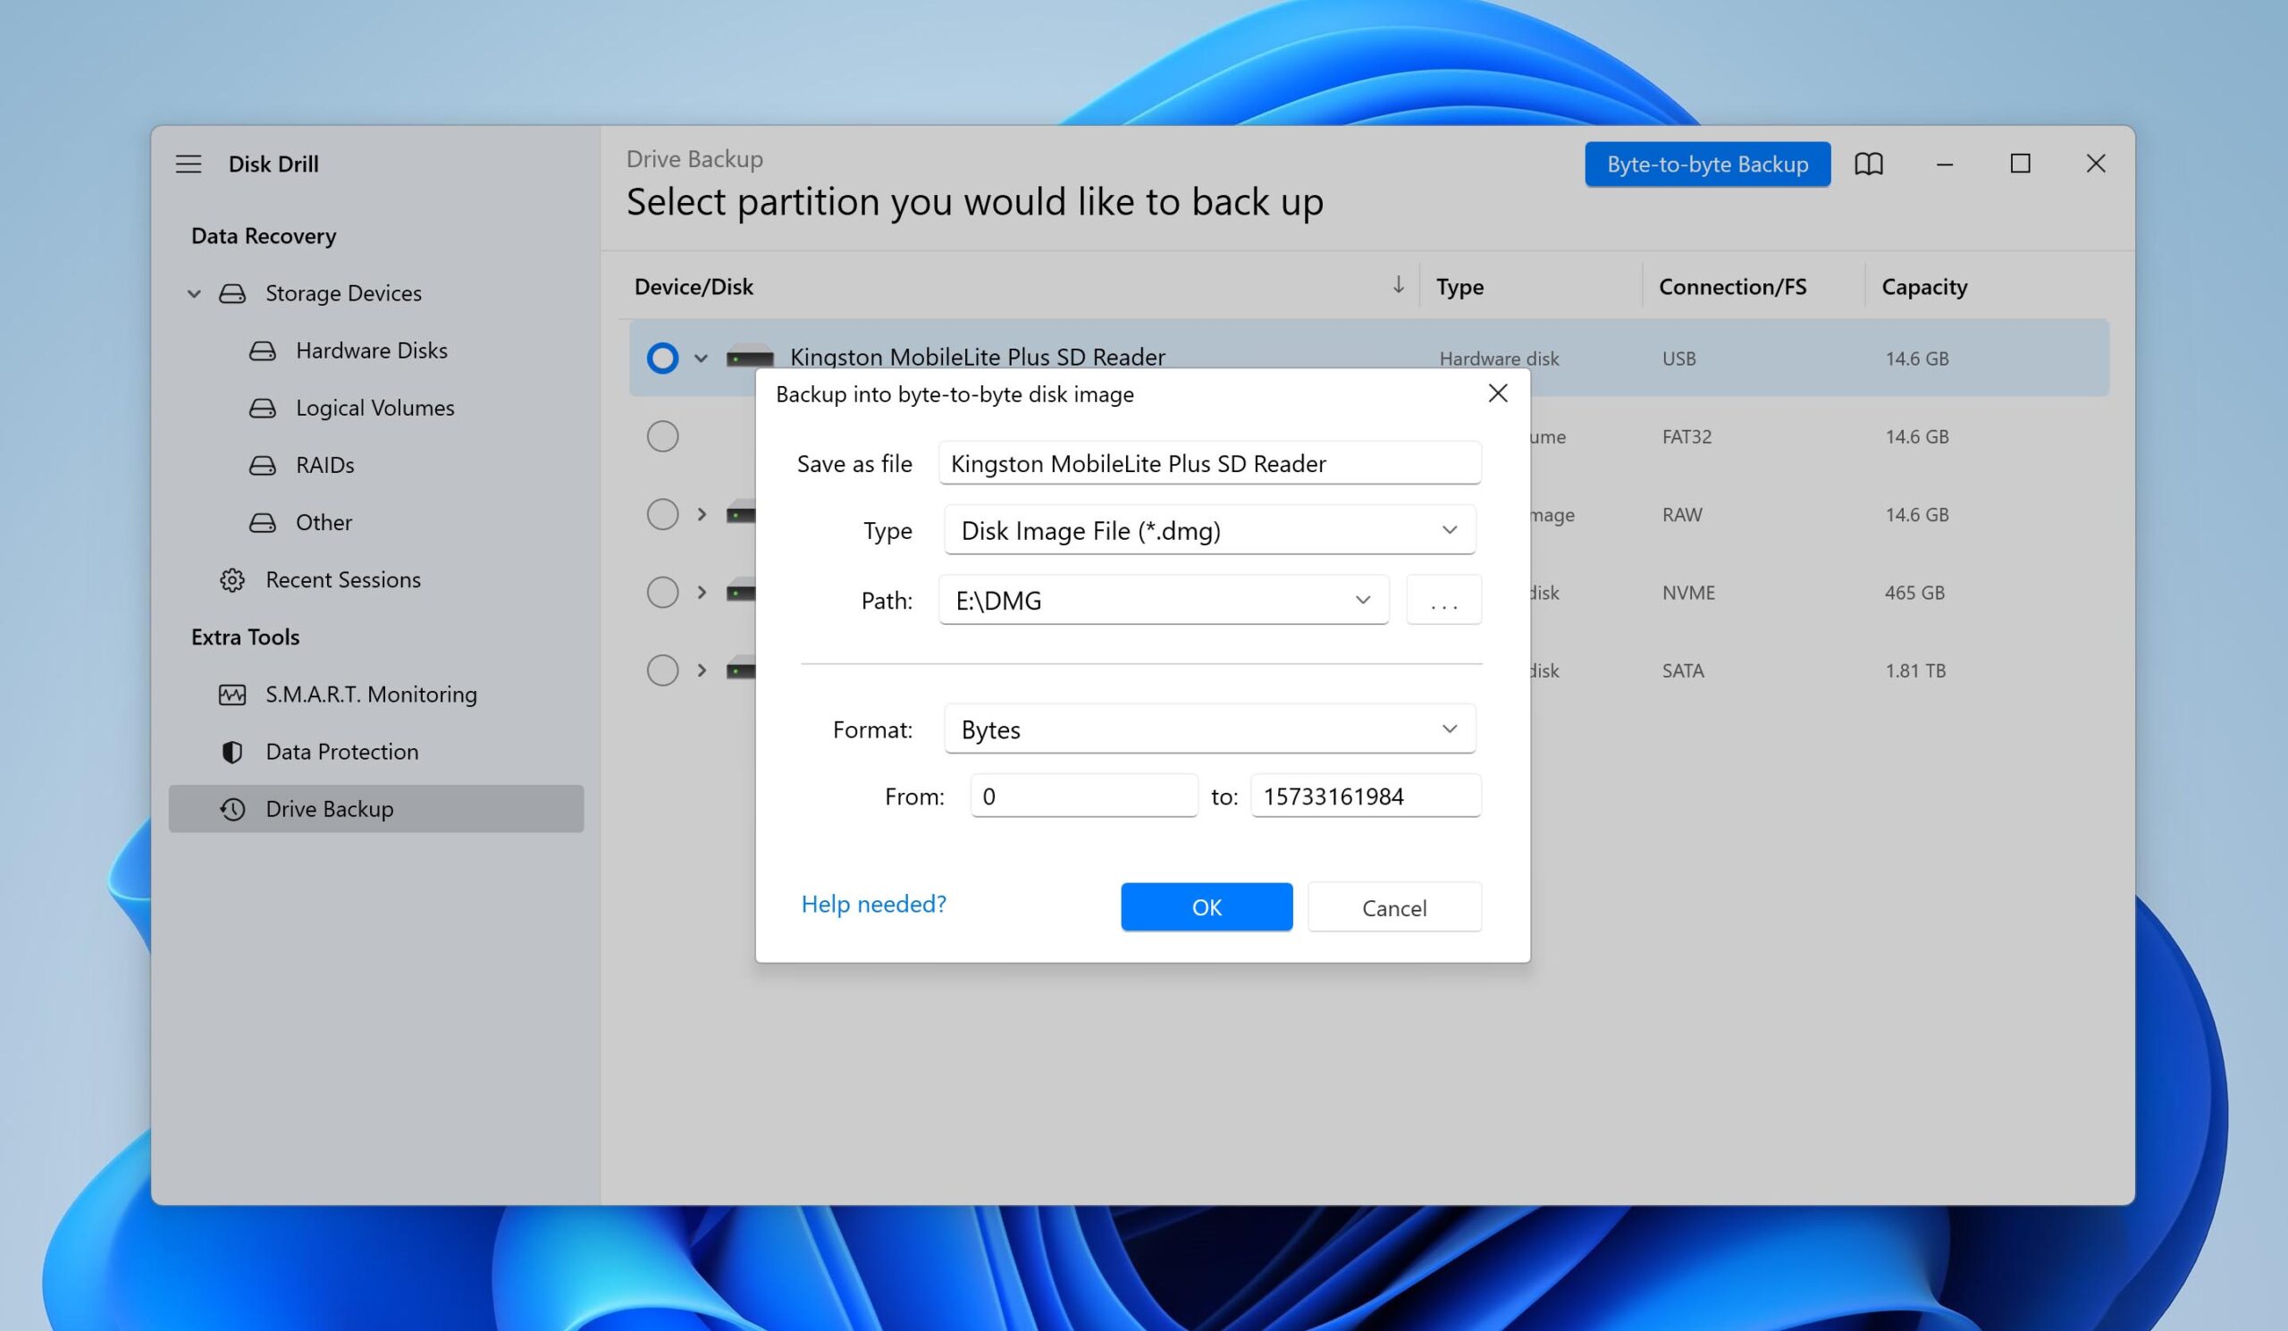Image resolution: width=2288 pixels, height=1331 pixels.
Task: Toggle the third storage device radio button
Action: pos(660,513)
